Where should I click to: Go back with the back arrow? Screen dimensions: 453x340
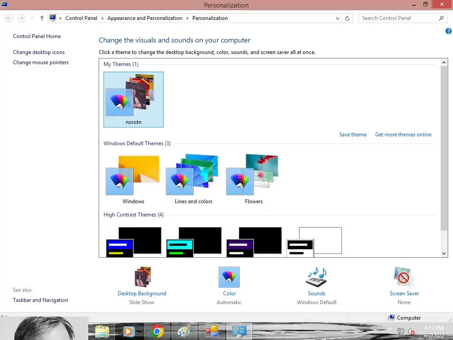click(9, 18)
